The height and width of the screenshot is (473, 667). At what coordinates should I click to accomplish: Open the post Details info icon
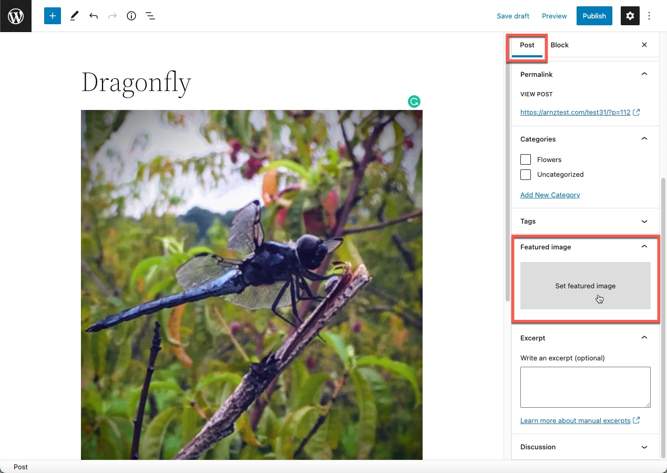click(131, 16)
